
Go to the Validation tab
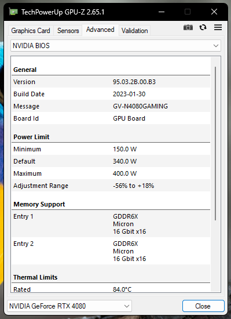pos(134,31)
